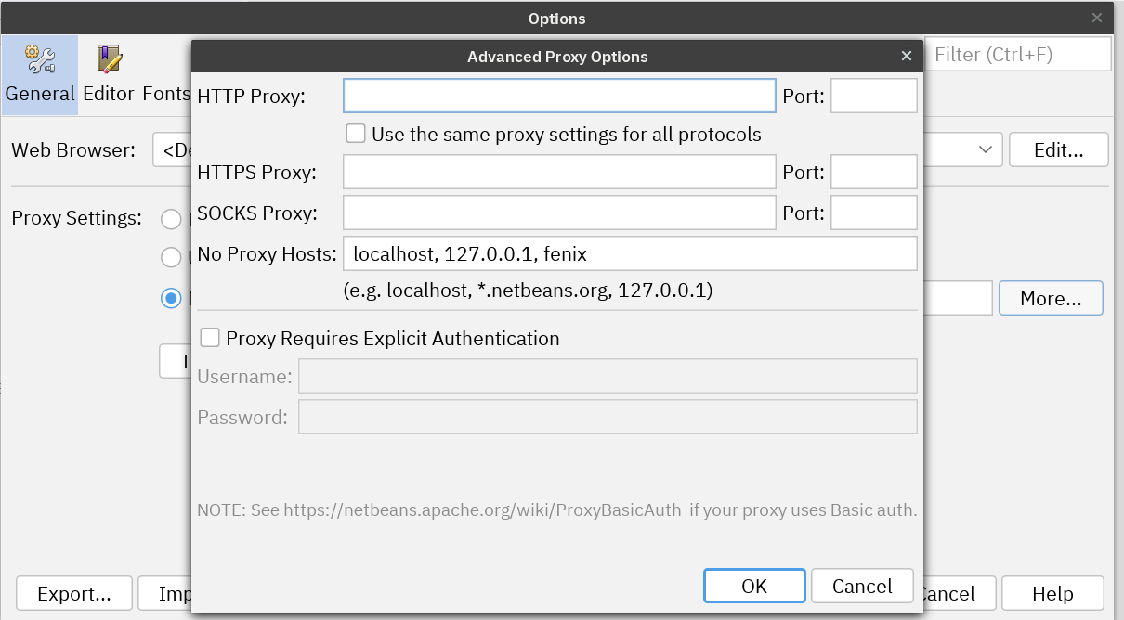Click the Filter search field in Options

pyautogui.click(x=1019, y=54)
